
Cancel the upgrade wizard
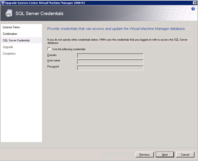(x=185, y=155)
